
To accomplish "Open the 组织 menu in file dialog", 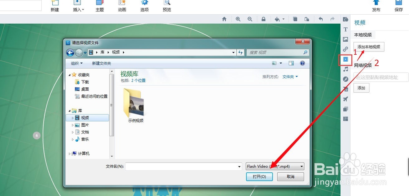I will click(x=77, y=63).
